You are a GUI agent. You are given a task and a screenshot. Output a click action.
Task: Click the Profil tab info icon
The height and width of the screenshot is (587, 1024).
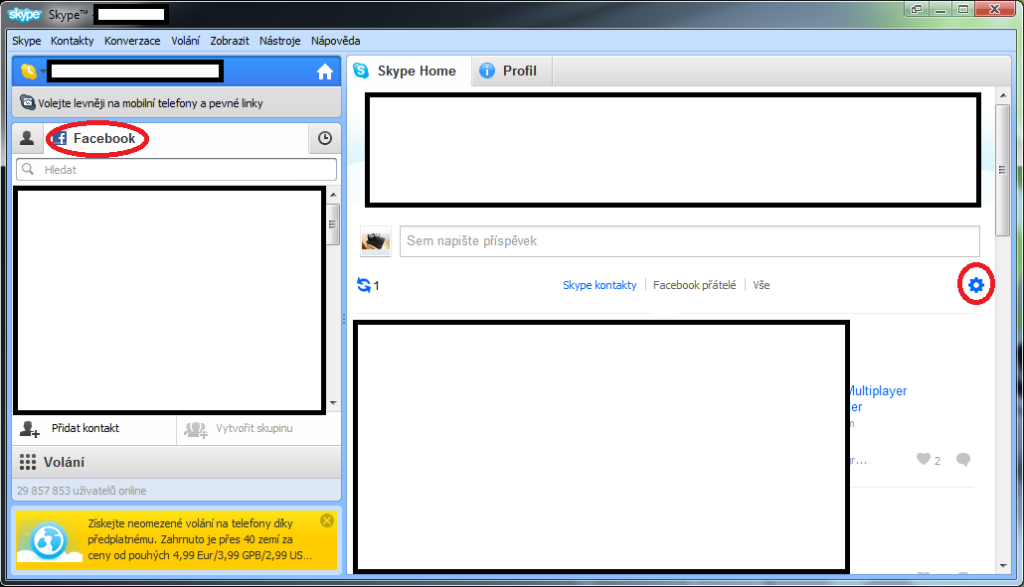487,71
